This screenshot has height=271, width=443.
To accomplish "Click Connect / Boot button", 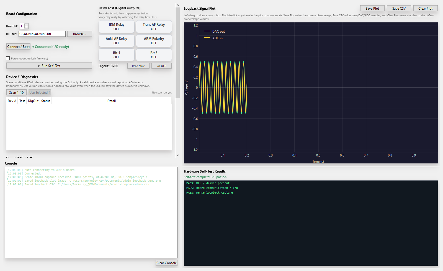I will coord(18,46).
